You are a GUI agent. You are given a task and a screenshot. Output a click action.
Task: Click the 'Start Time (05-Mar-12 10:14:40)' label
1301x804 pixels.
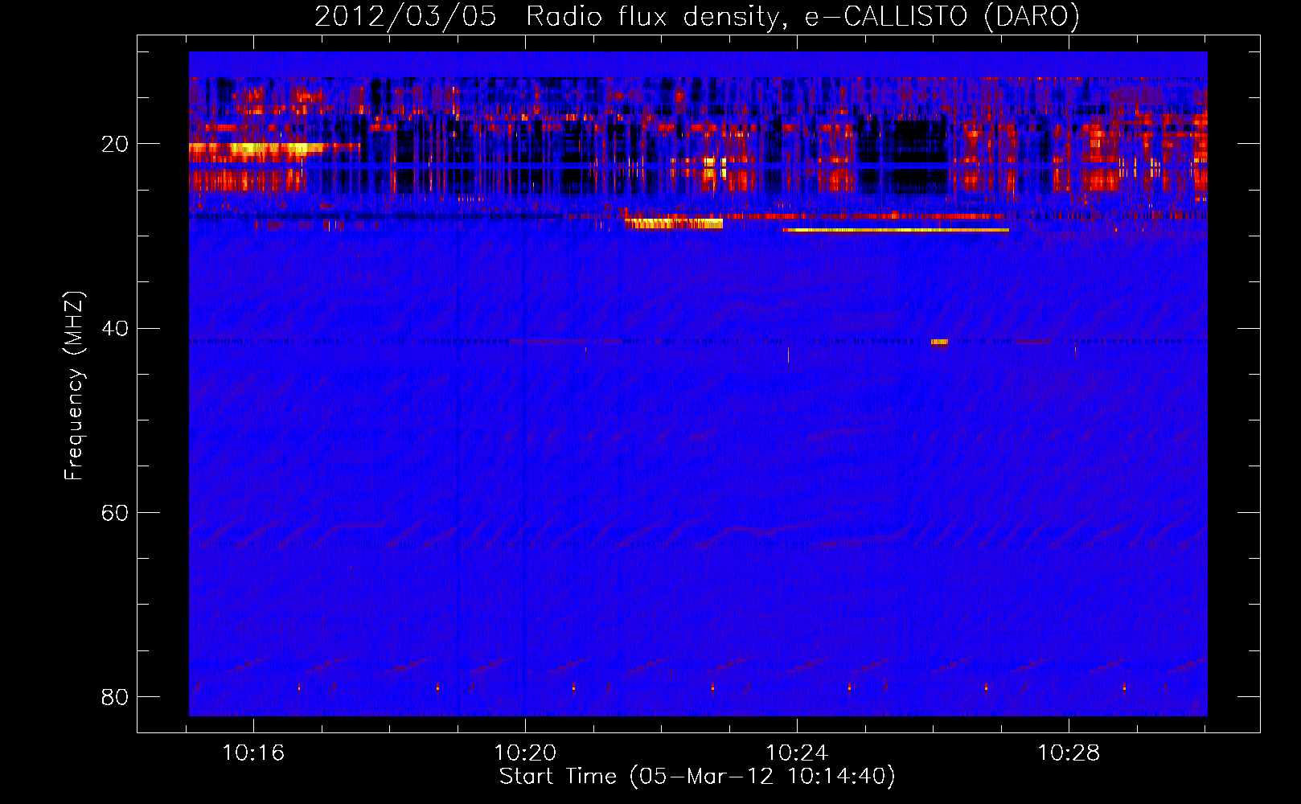tap(697, 777)
